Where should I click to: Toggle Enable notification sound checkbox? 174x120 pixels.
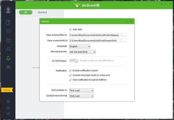click(70, 71)
